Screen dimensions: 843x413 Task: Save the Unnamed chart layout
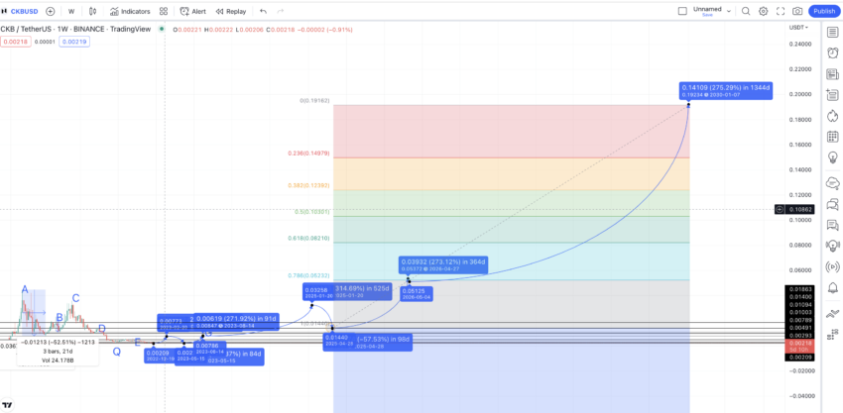[x=707, y=15]
